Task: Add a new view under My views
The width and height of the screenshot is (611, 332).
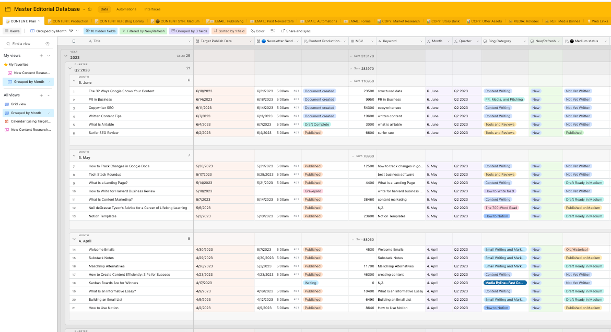Action: (x=41, y=55)
